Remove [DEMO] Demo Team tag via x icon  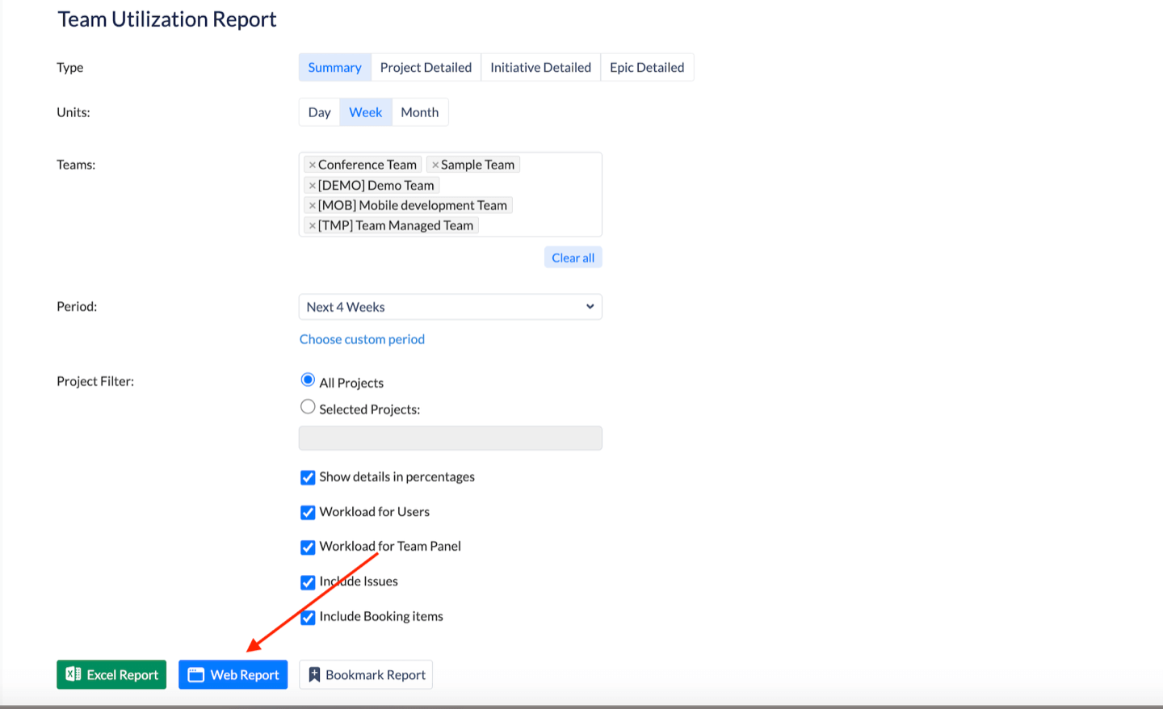pos(312,186)
